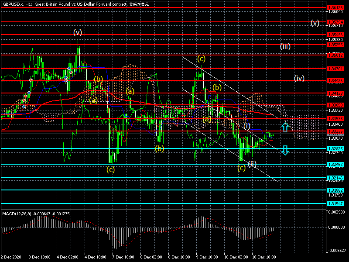349x262 pixels.
Task: Click the 9 Dec 10:00 time label
Action: [x=207, y=257]
